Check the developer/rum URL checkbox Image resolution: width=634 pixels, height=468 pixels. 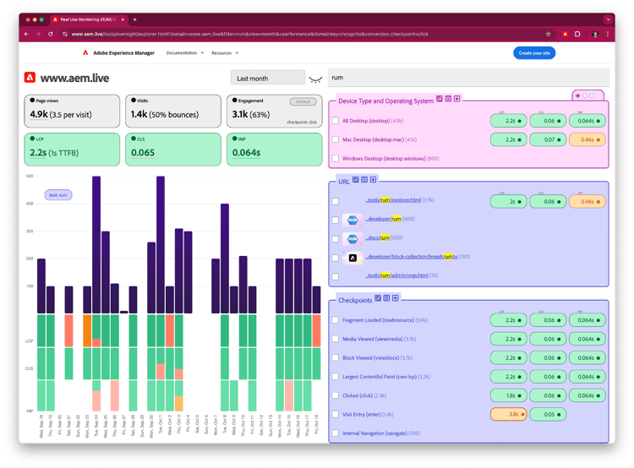pyautogui.click(x=336, y=220)
